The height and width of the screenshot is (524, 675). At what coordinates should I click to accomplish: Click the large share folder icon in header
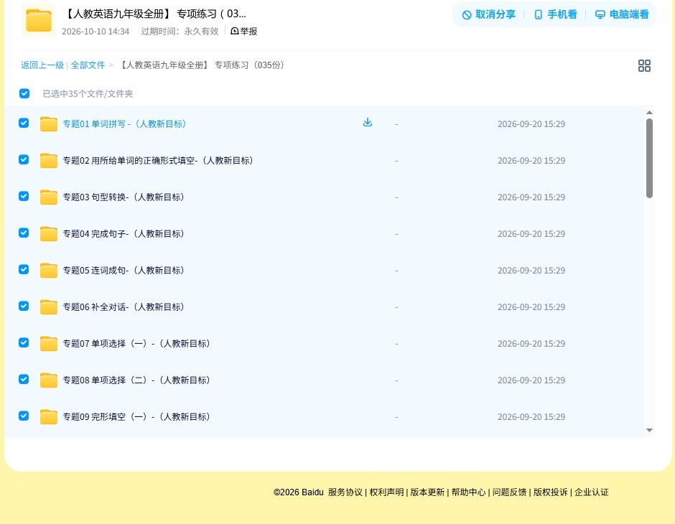pos(39,20)
